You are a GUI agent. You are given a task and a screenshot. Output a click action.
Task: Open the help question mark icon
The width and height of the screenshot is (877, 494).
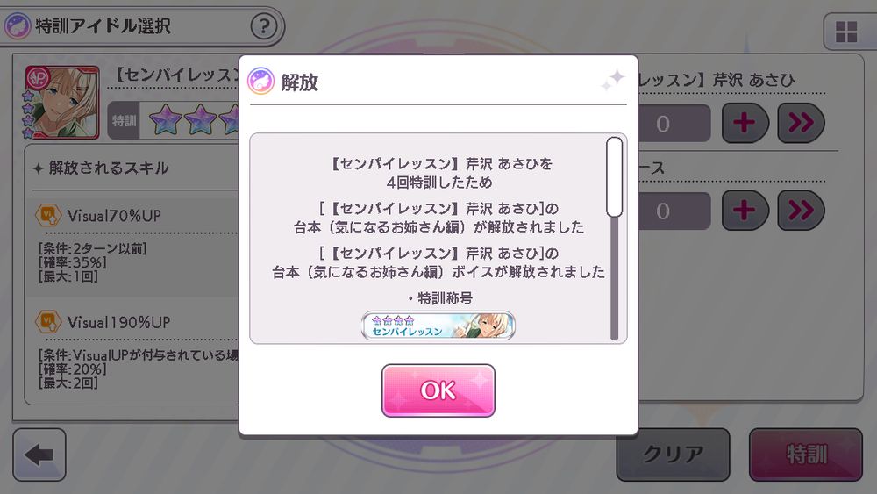pyautogui.click(x=263, y=26)
